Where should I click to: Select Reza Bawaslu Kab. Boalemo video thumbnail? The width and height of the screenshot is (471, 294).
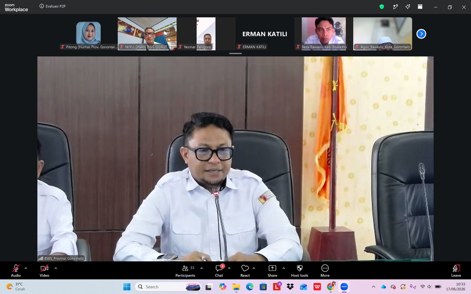(324, 34)
